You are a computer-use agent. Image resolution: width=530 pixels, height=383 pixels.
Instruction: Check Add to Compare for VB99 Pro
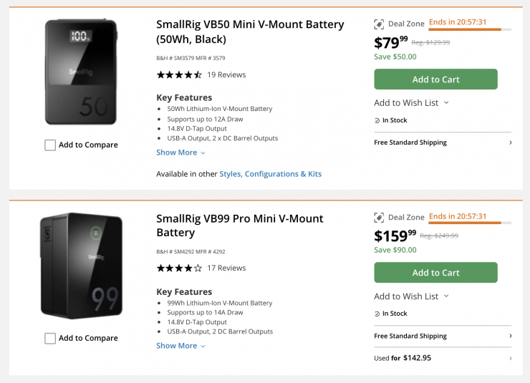coord(50,339)
